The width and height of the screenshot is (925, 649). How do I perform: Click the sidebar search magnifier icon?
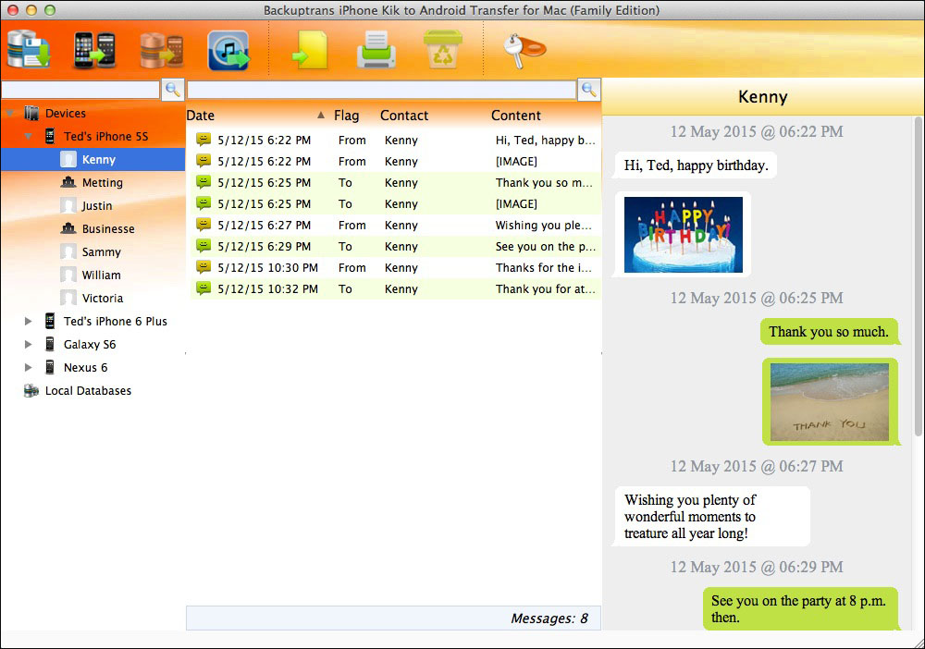(173, 90)
